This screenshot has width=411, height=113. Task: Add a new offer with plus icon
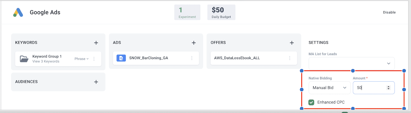(292, 43)
